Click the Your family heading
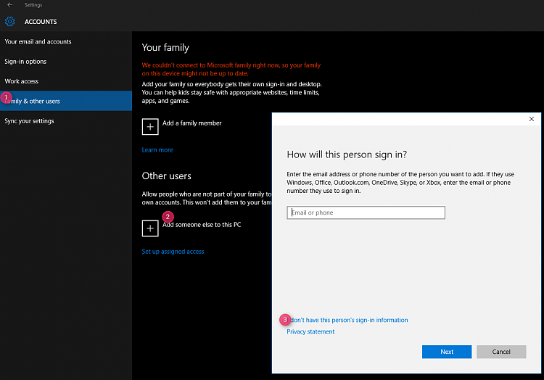Screen dimensions: 544x380 tap(165, 48)
